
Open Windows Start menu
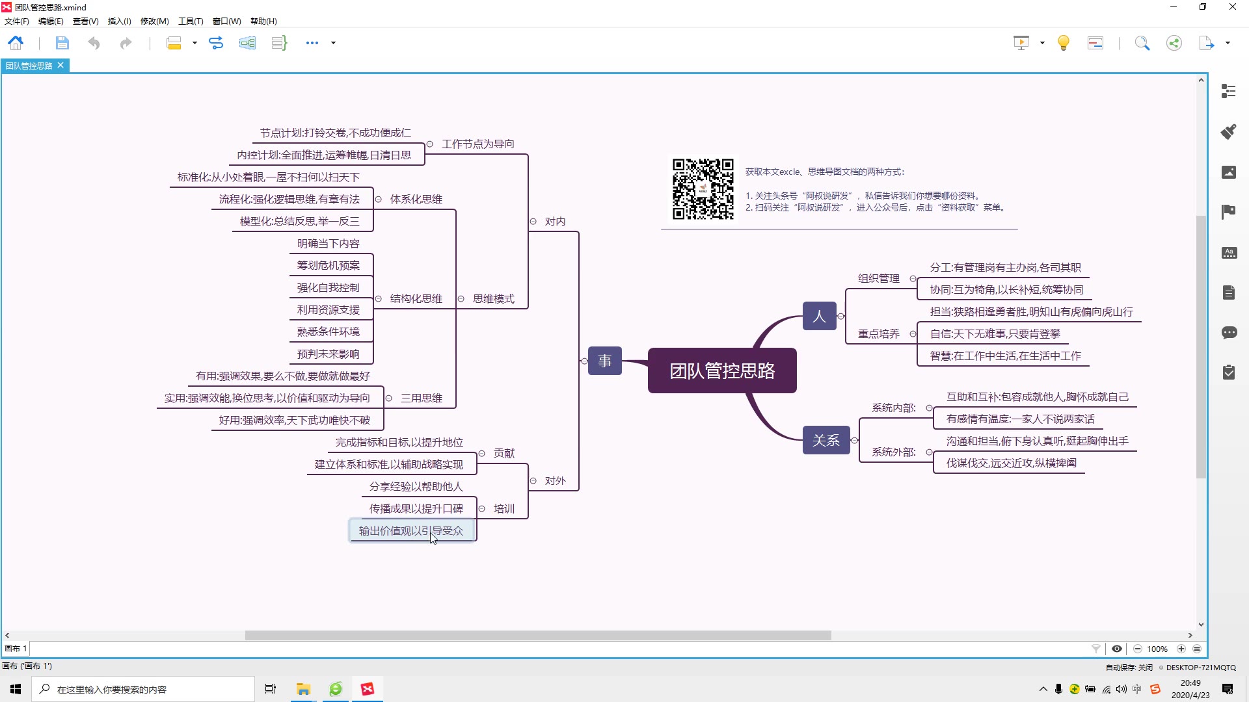click(16, 689)
